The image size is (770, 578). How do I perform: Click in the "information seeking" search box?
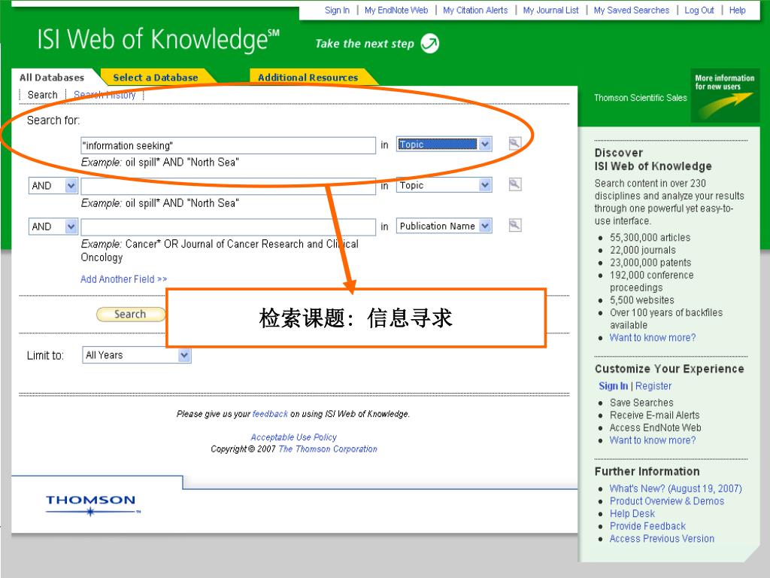point(228,145)
